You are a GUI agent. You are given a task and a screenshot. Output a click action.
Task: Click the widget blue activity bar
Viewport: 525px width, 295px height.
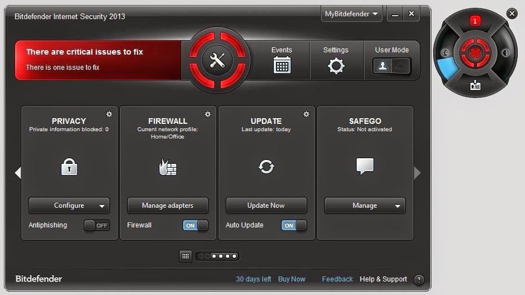[x=448, y=68]
